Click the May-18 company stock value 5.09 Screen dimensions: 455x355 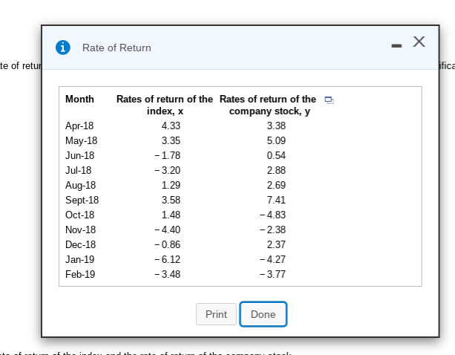point(276,140)
